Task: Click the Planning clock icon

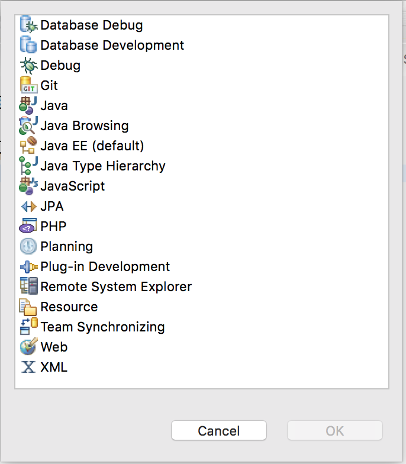Action: pyautogui.click(x=28, y=246)
